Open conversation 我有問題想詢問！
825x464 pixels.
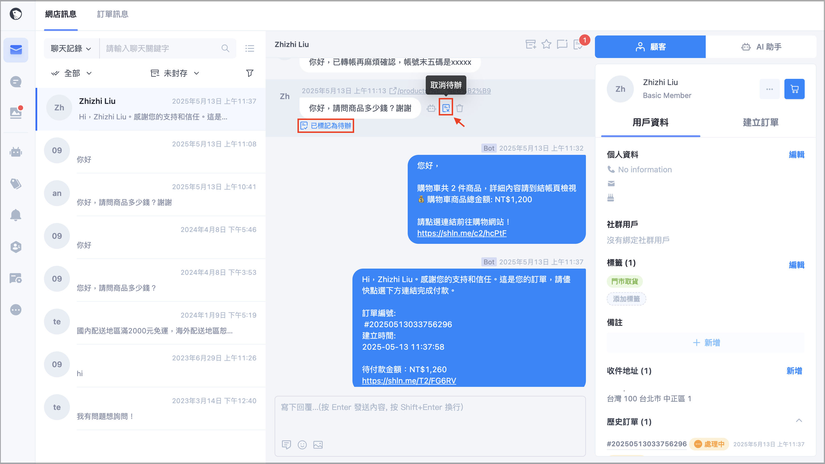point(151,408)
